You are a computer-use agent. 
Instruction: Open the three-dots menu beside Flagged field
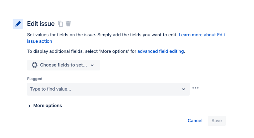(195, 88)
